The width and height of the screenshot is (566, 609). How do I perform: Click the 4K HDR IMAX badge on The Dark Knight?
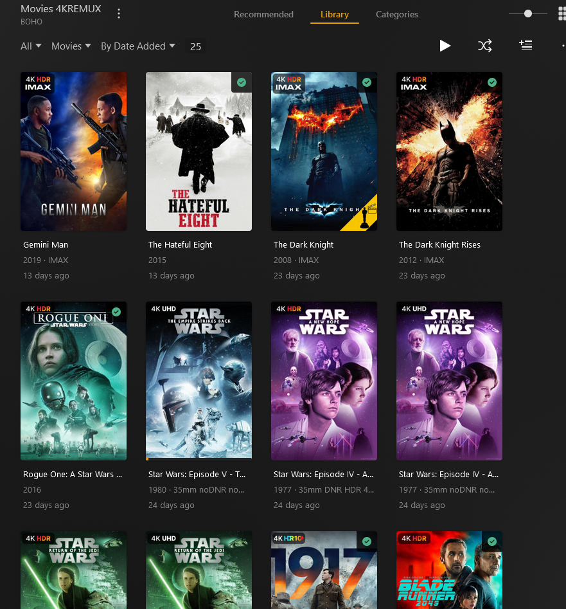(x=288, y=83)
